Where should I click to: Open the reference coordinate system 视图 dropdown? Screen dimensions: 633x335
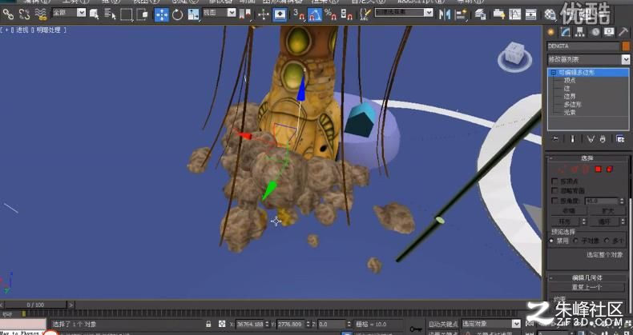[220, 13]
